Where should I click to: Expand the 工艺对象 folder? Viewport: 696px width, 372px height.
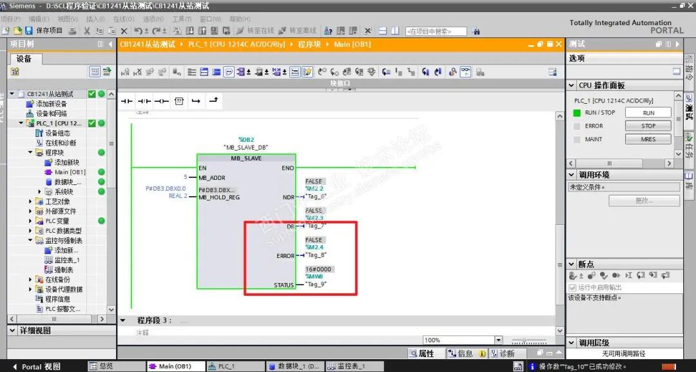(x=30, y=202)
